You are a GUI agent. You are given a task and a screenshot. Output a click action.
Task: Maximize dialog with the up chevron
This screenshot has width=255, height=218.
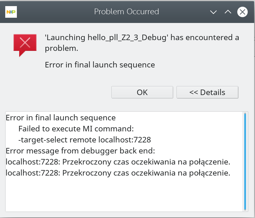pyautogui.click(x=228, y=12)
